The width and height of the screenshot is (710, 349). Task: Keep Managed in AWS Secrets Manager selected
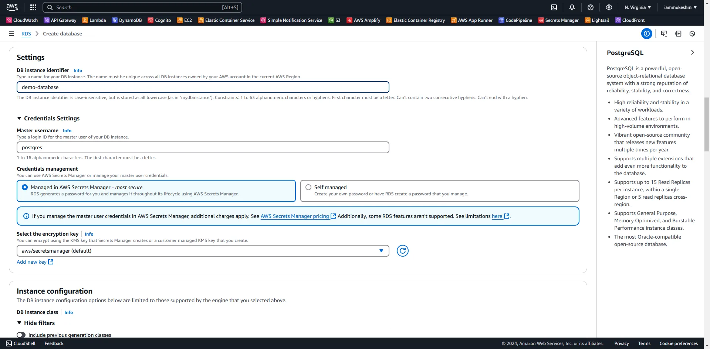25,187
